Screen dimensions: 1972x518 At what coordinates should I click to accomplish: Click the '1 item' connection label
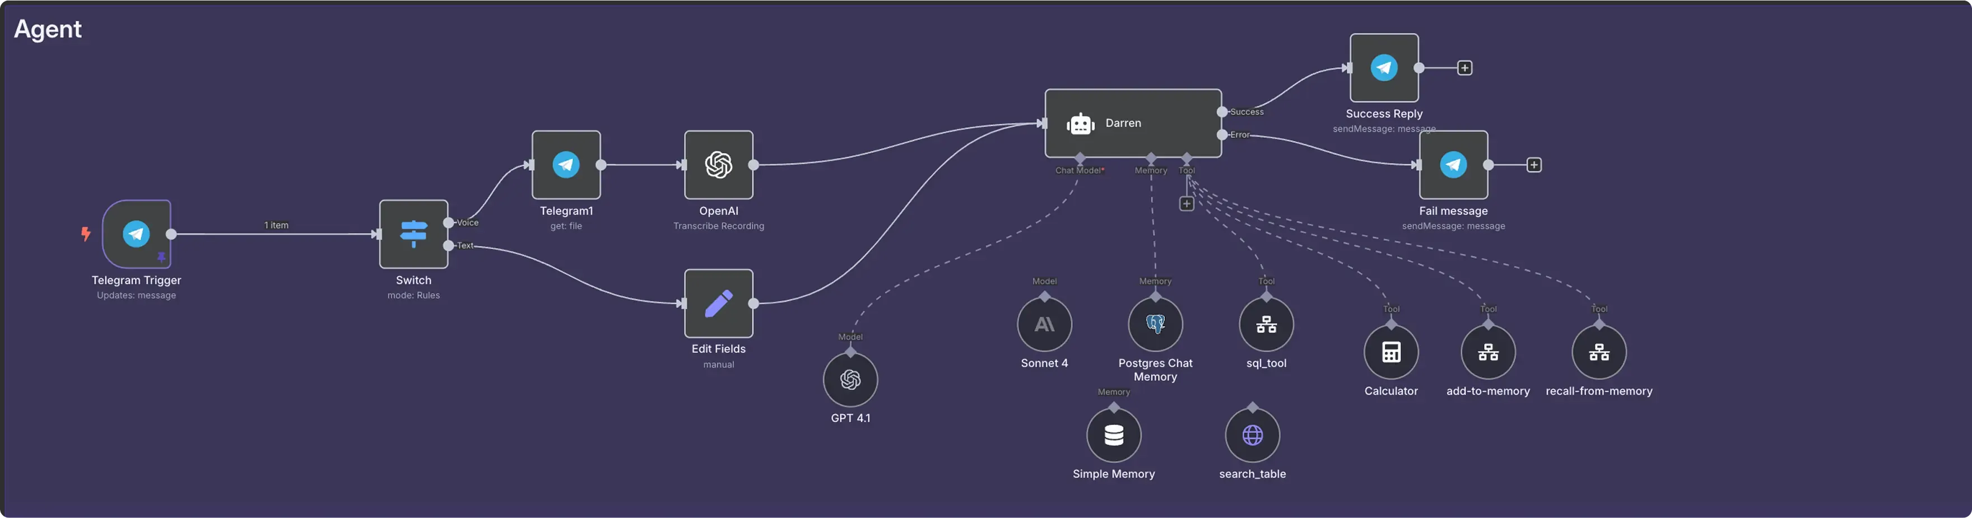tap(276, 225)
